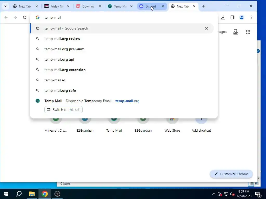Image resolution: width=266 pixels, height=199 pixels.
Task: Switch to the Download tab
Action: pyautogui.click(x=88, y=6)
